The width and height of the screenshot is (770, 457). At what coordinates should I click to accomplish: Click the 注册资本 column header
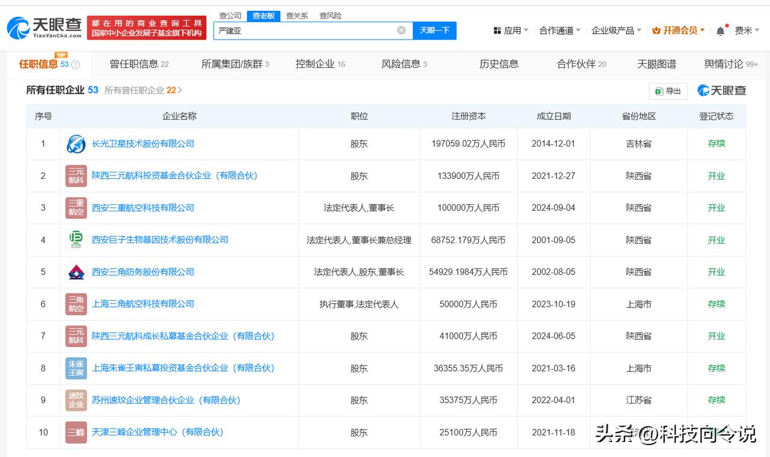(469, 117)
